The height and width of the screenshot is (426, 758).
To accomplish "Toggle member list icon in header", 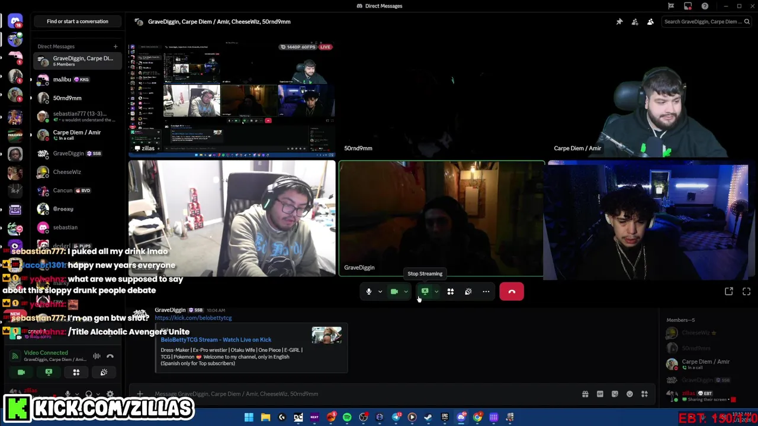I will (x=650, y=22).
